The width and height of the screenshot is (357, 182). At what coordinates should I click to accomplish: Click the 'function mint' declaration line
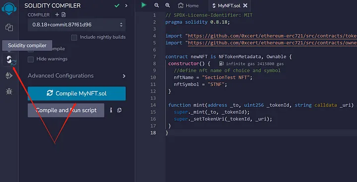pyautogui.click(x=261, y=105)
